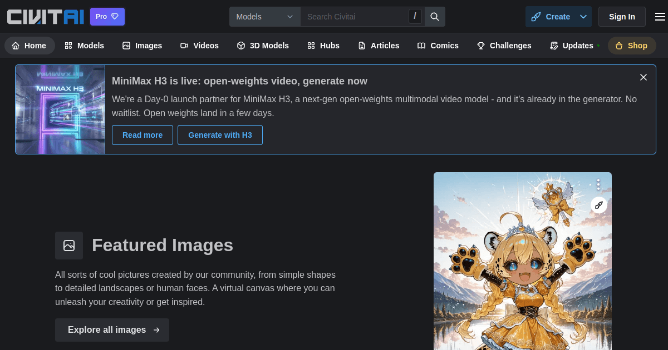Image resolution: width=668 pixels, height=350 pixels.
Task: Click the Create button
Action: click(551, 17)
